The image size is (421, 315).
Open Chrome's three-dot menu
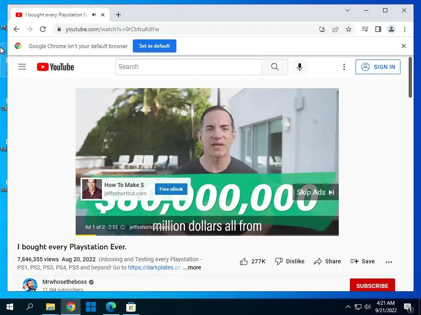coord(405,29)
